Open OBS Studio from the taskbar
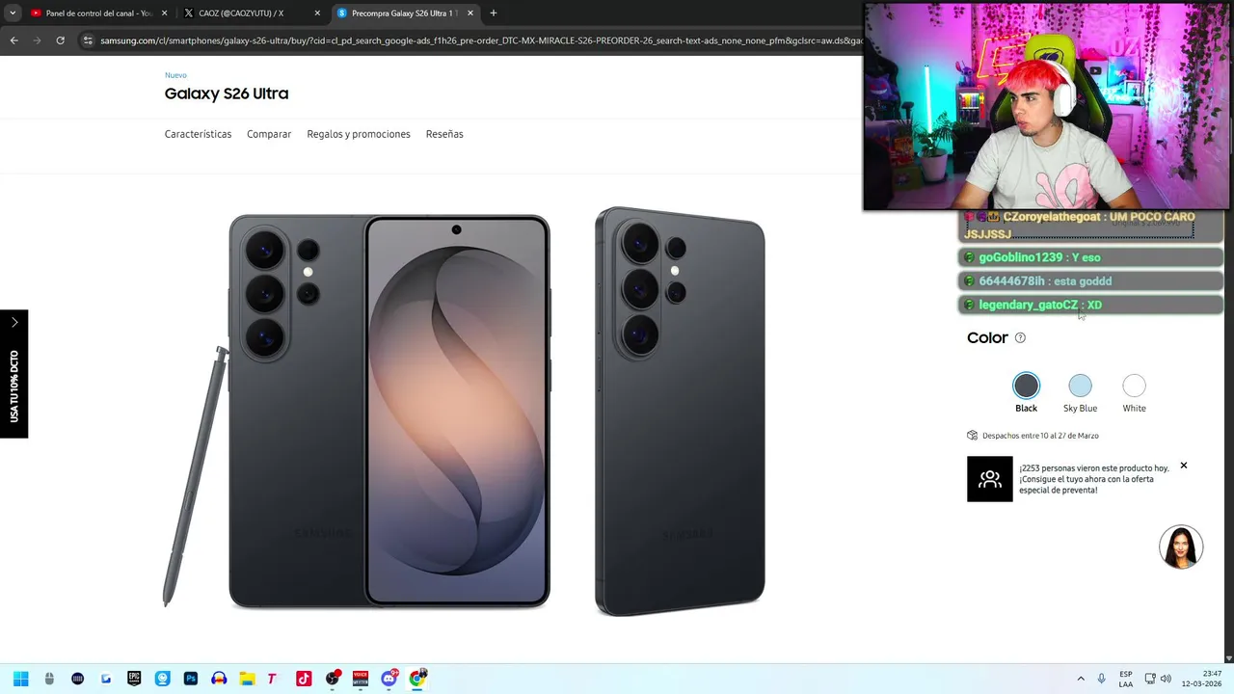This screenshot has height=694, width=1234. (333, 679)
